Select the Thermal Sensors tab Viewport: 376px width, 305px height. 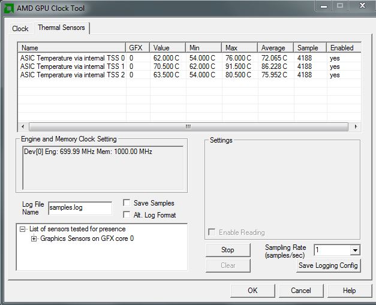(61, 28)
